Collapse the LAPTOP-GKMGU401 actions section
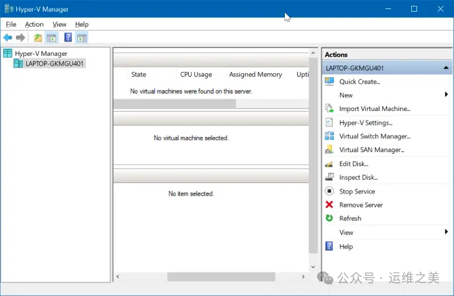 click(x=446, y=68)
